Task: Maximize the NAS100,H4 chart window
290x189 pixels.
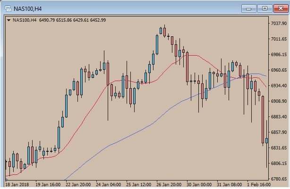Action: [264, 8]
